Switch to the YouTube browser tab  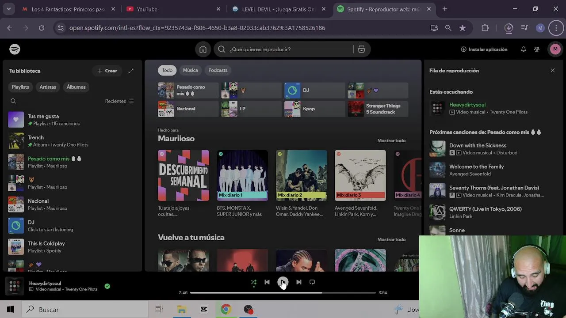tap(172, 9)
